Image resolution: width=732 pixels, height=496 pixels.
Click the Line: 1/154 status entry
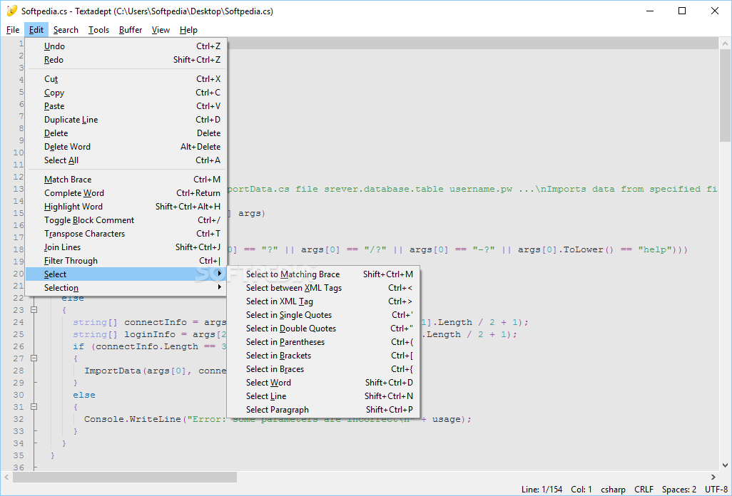tap(542, 490)
